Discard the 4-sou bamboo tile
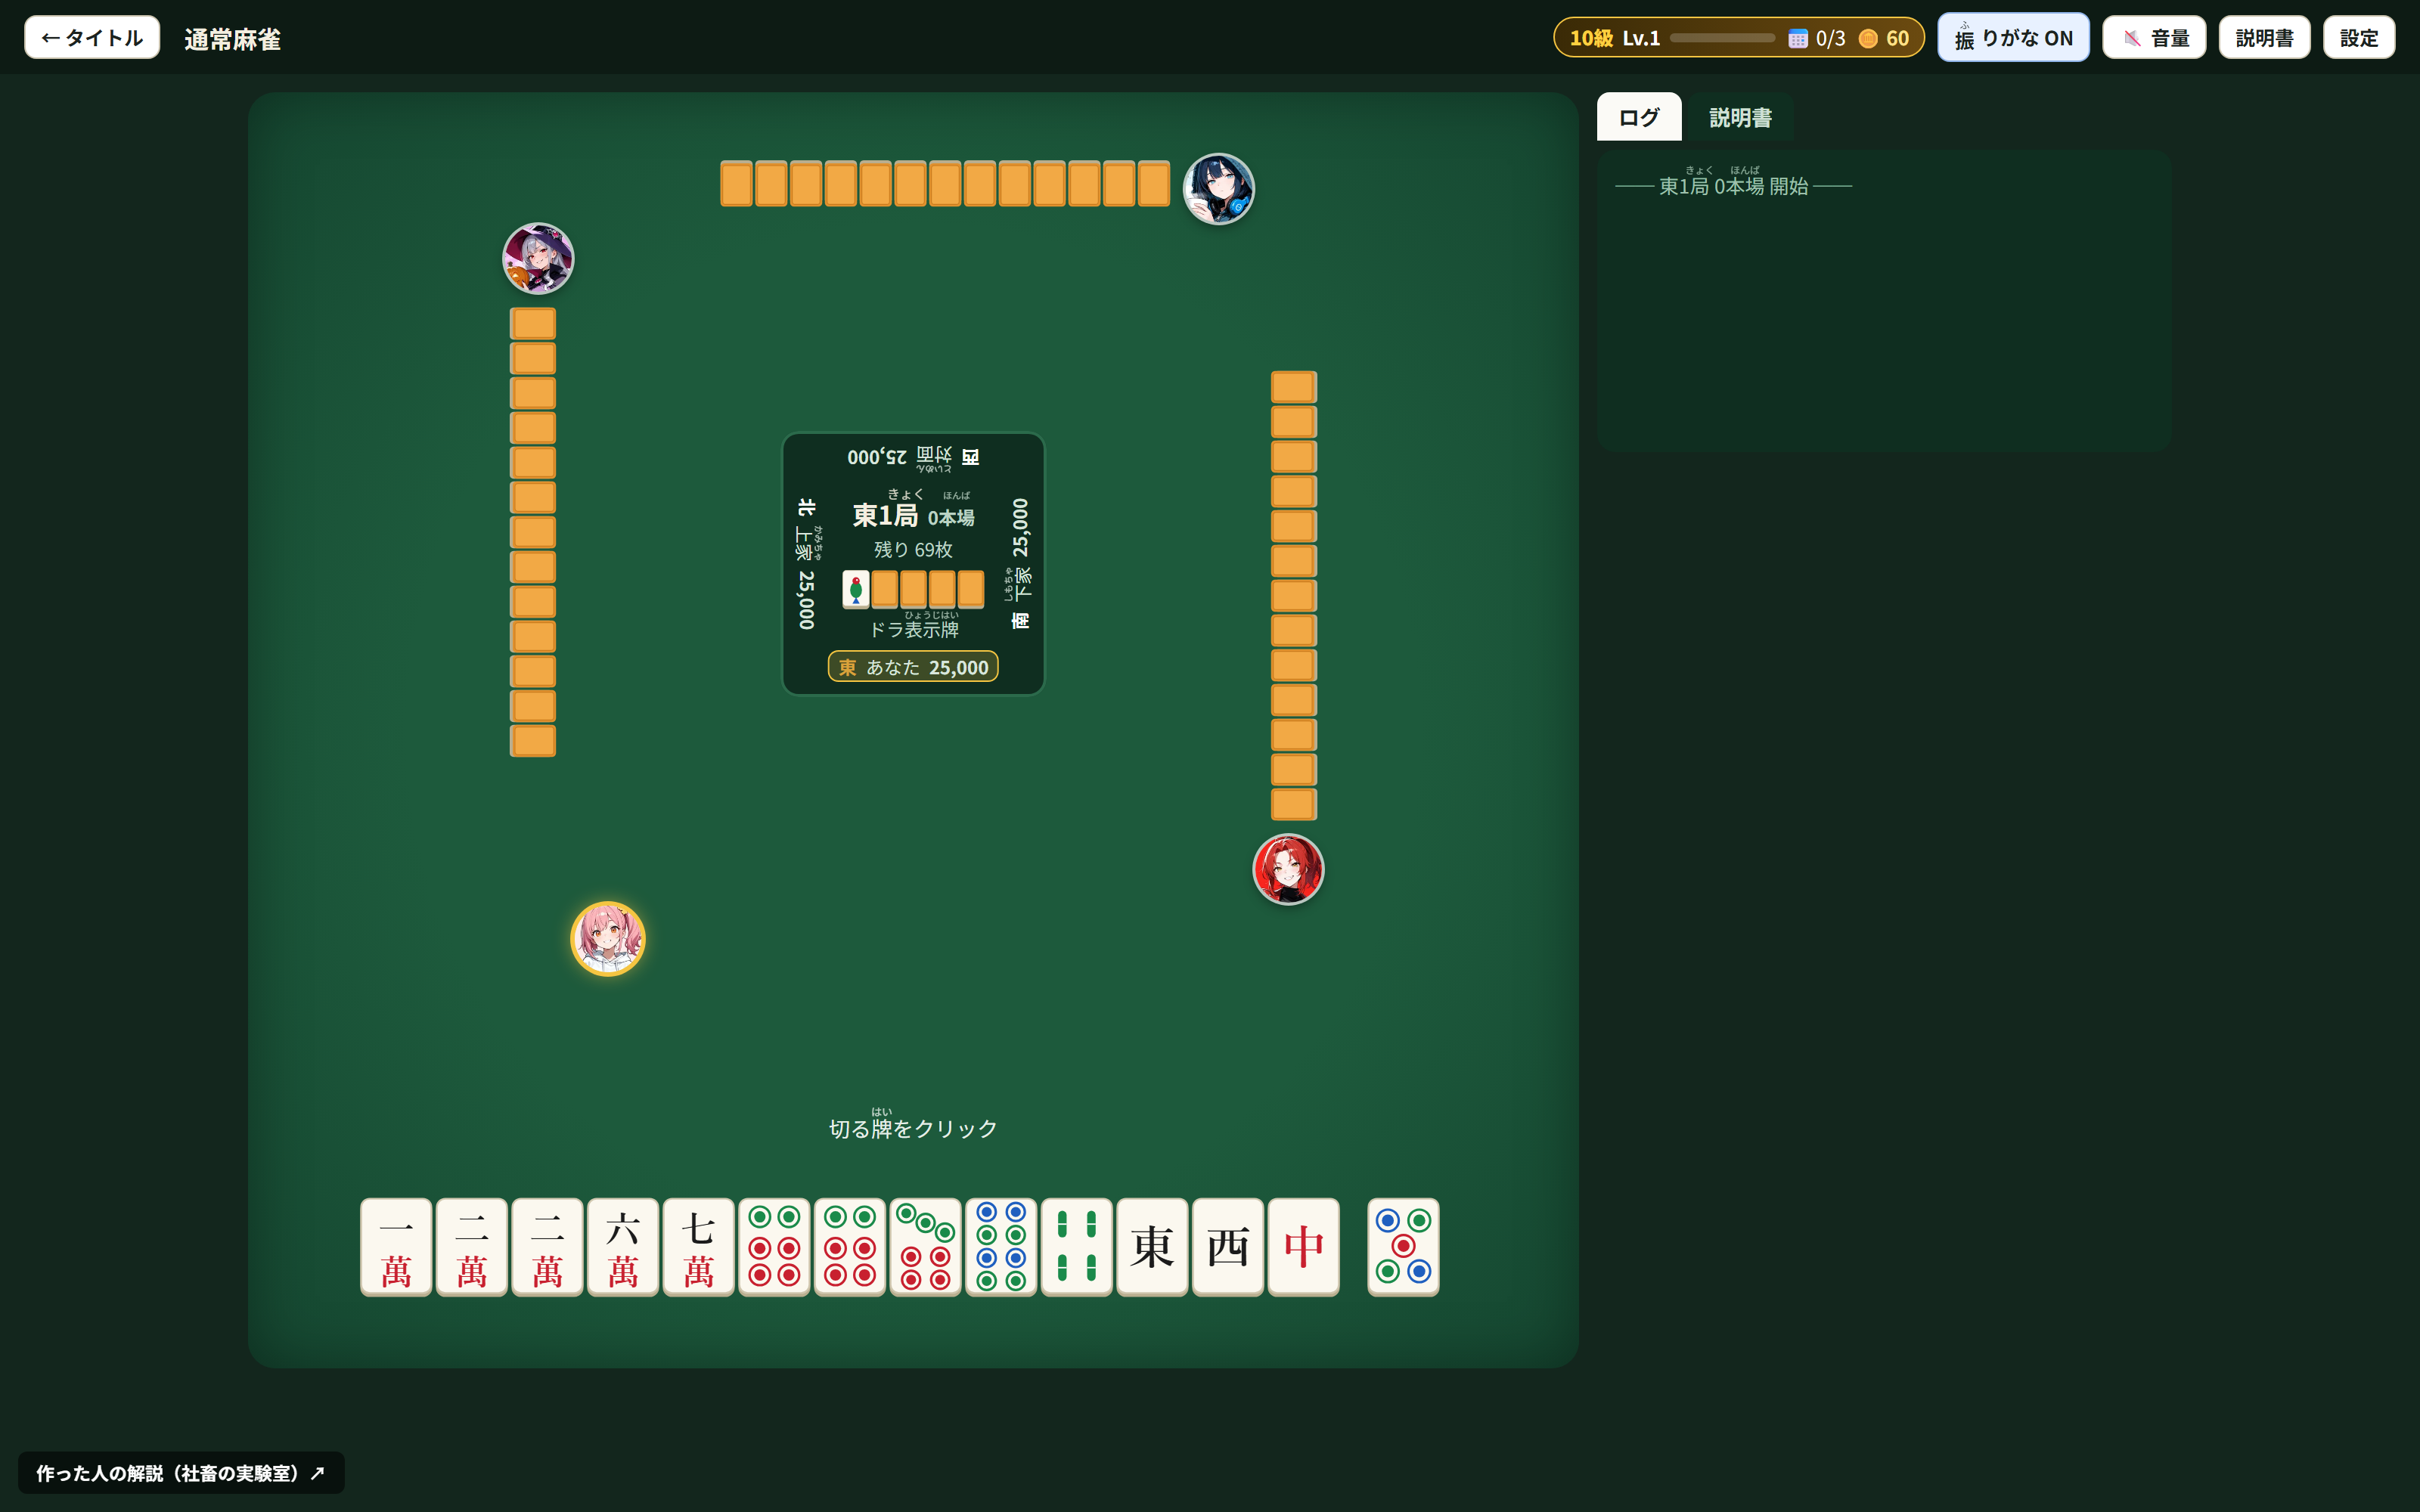This screenshot has width=2420, height=1512. point(1076,1246)
